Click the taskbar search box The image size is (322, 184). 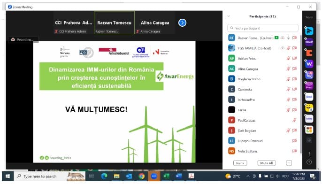(x=50, y=176)
